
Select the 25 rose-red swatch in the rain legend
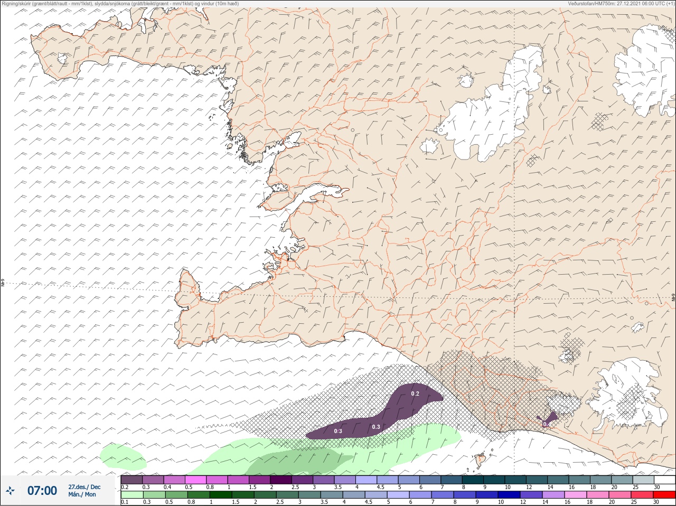tap(642, 494)
